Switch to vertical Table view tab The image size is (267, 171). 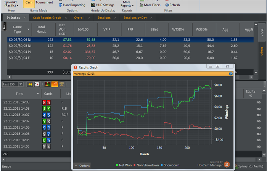click(x=262, y=32)
